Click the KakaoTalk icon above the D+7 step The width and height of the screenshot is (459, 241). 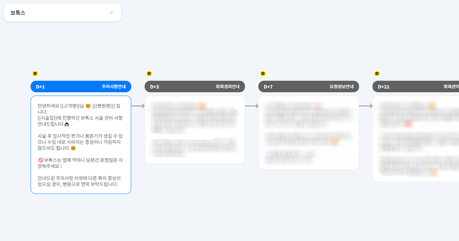coord(263,73)
